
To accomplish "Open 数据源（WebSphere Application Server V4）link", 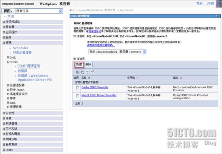I will 35,78.
